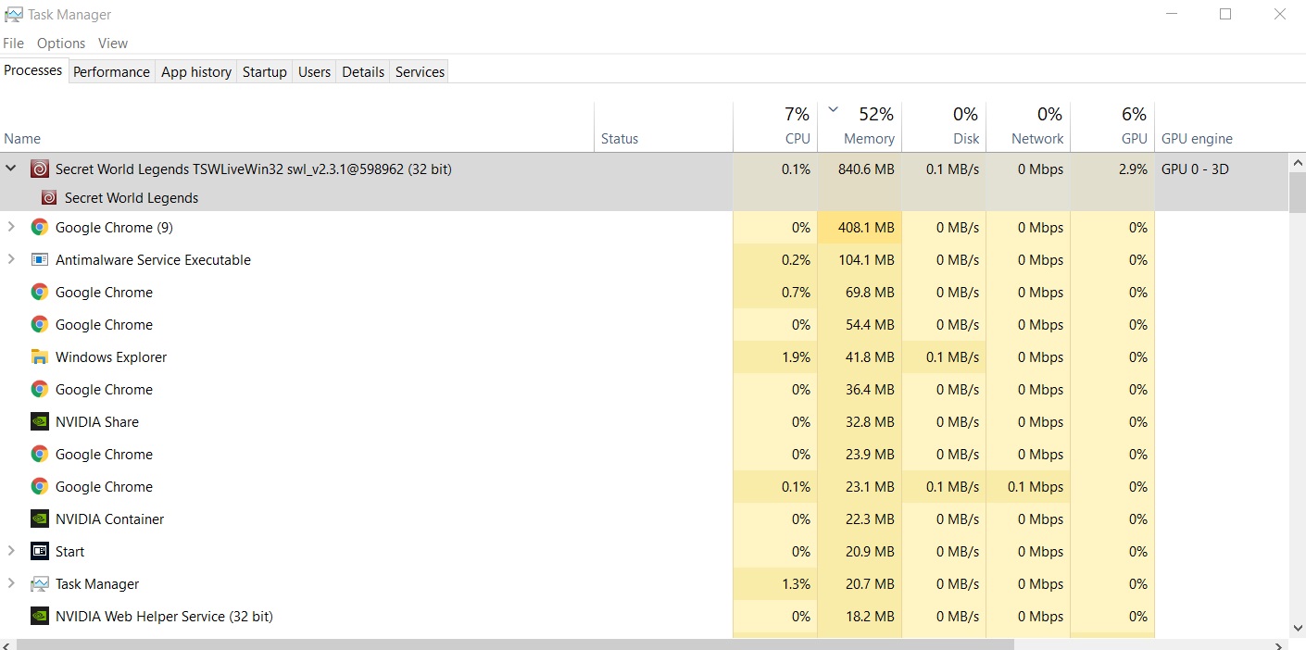The width and height of the screenshot is (1306, 650).
Task: Switch to the Performance tab
Action: 111,72
